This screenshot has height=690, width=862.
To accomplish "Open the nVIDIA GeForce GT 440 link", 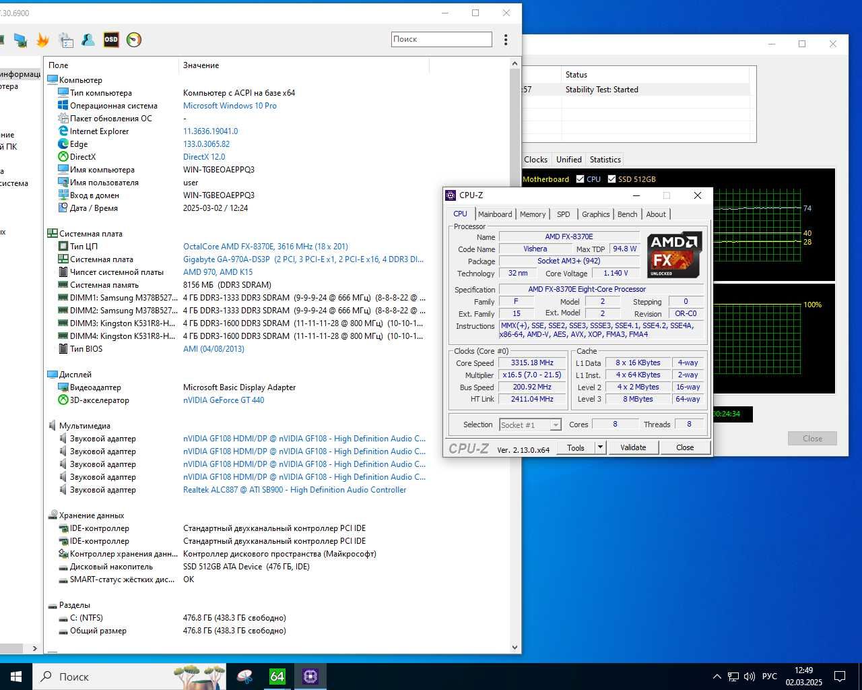I will click(x=224, y=400).
